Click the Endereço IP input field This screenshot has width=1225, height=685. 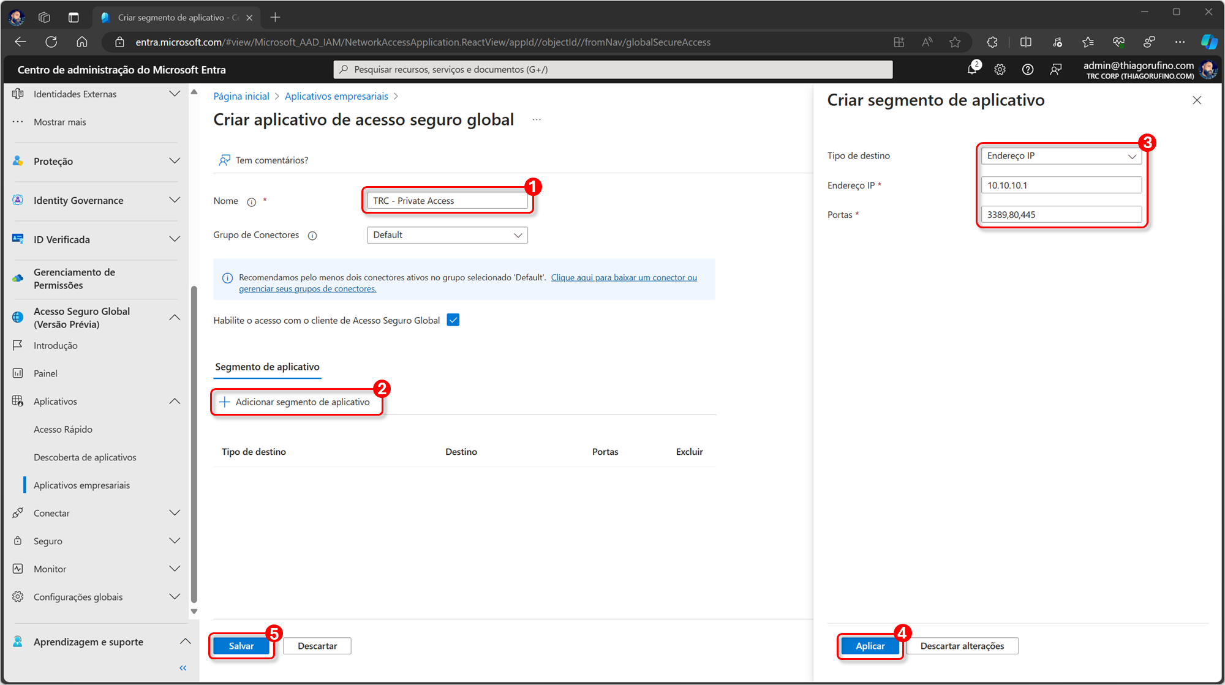point(1061,185)
